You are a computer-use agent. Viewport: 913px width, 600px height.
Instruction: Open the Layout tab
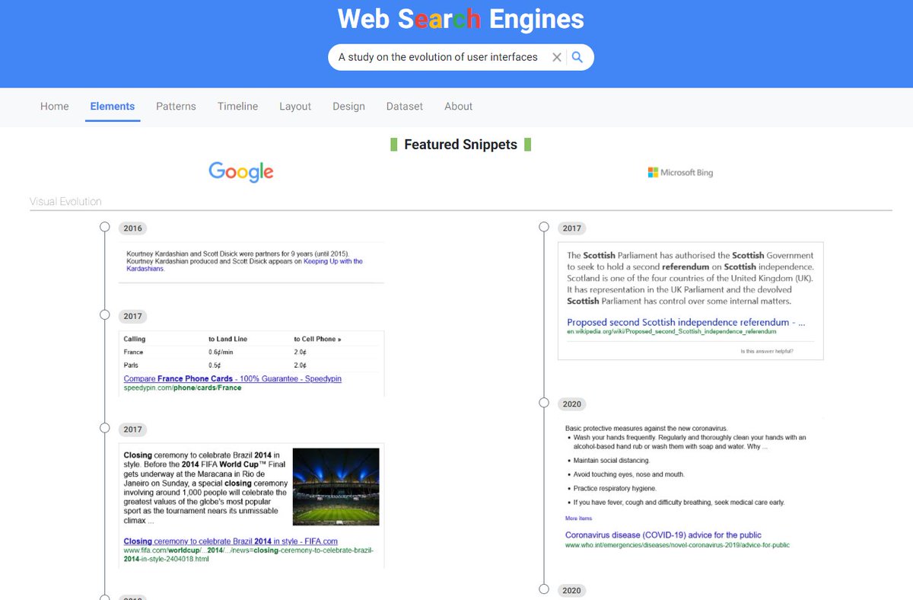[x=295, y=107]
